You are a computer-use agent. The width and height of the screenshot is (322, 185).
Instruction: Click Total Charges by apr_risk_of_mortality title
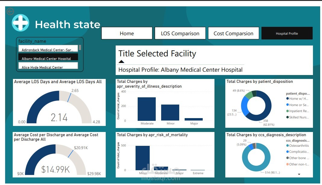(152, 135)
